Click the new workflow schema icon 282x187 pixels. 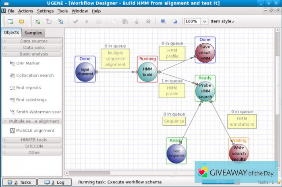(10, 21)
